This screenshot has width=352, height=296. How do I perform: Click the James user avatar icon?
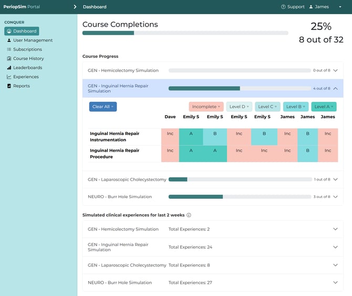pyautogui.click(x=311, y=7)
